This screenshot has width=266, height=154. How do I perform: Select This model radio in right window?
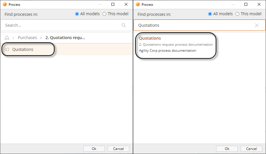(x=237, y=14)
